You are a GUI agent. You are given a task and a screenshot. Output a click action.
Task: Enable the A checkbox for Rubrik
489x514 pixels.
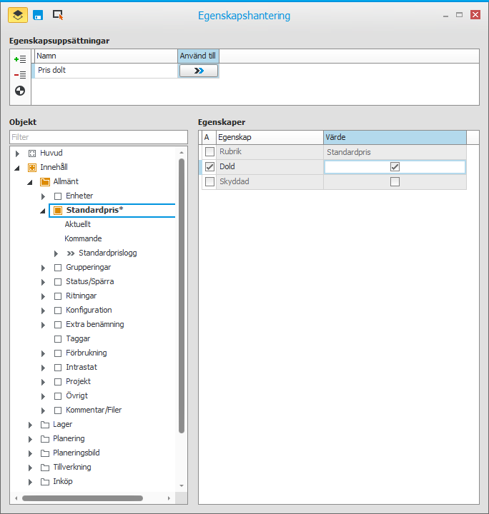[209, 152]
